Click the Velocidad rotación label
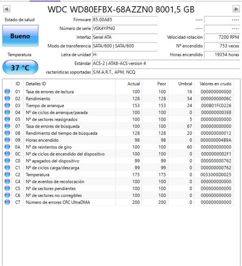 [185, 37]
